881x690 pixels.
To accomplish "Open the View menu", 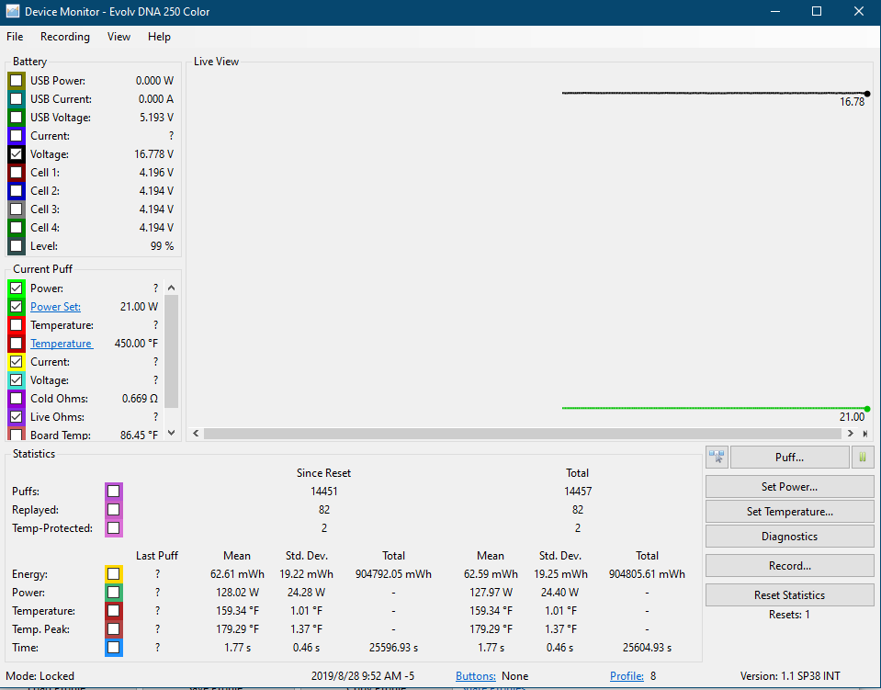I will (x=119, y=37).
